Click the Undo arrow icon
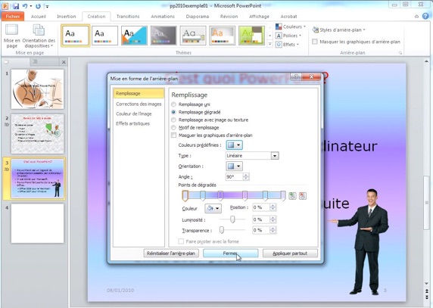This screenshot has width=433, height=308. 25,6
